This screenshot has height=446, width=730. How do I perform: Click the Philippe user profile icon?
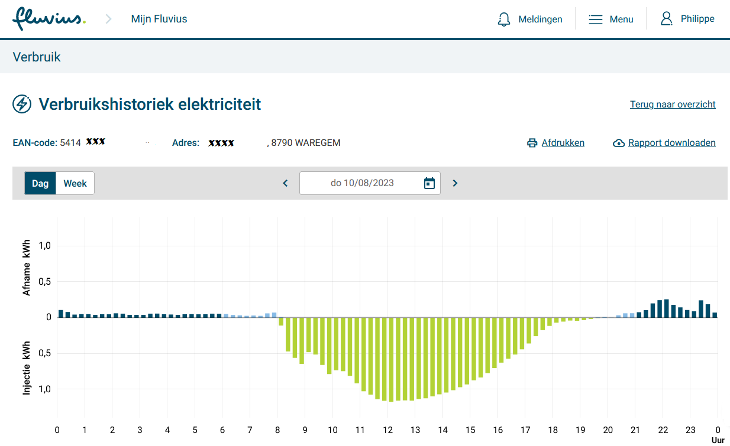click(667, 19)
